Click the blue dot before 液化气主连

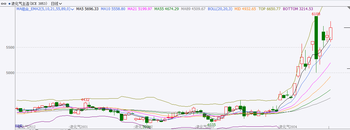coord(9,4)
